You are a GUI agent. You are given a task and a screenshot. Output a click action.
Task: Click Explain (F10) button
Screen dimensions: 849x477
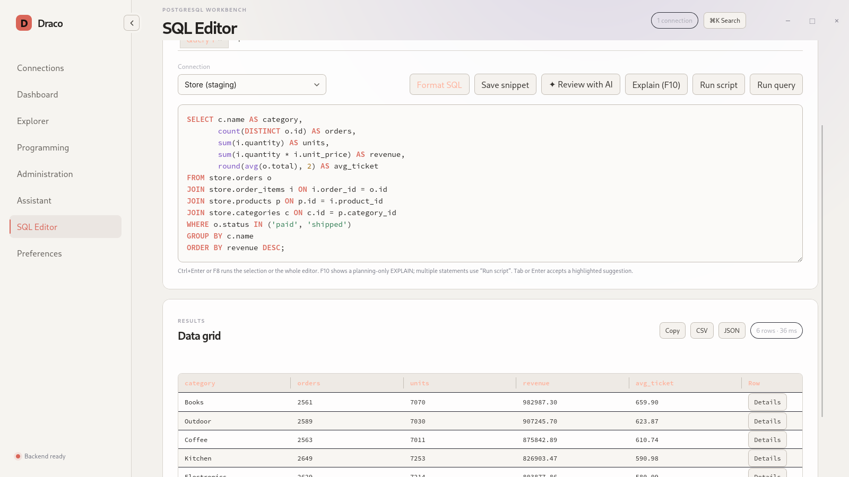(656, 85)
